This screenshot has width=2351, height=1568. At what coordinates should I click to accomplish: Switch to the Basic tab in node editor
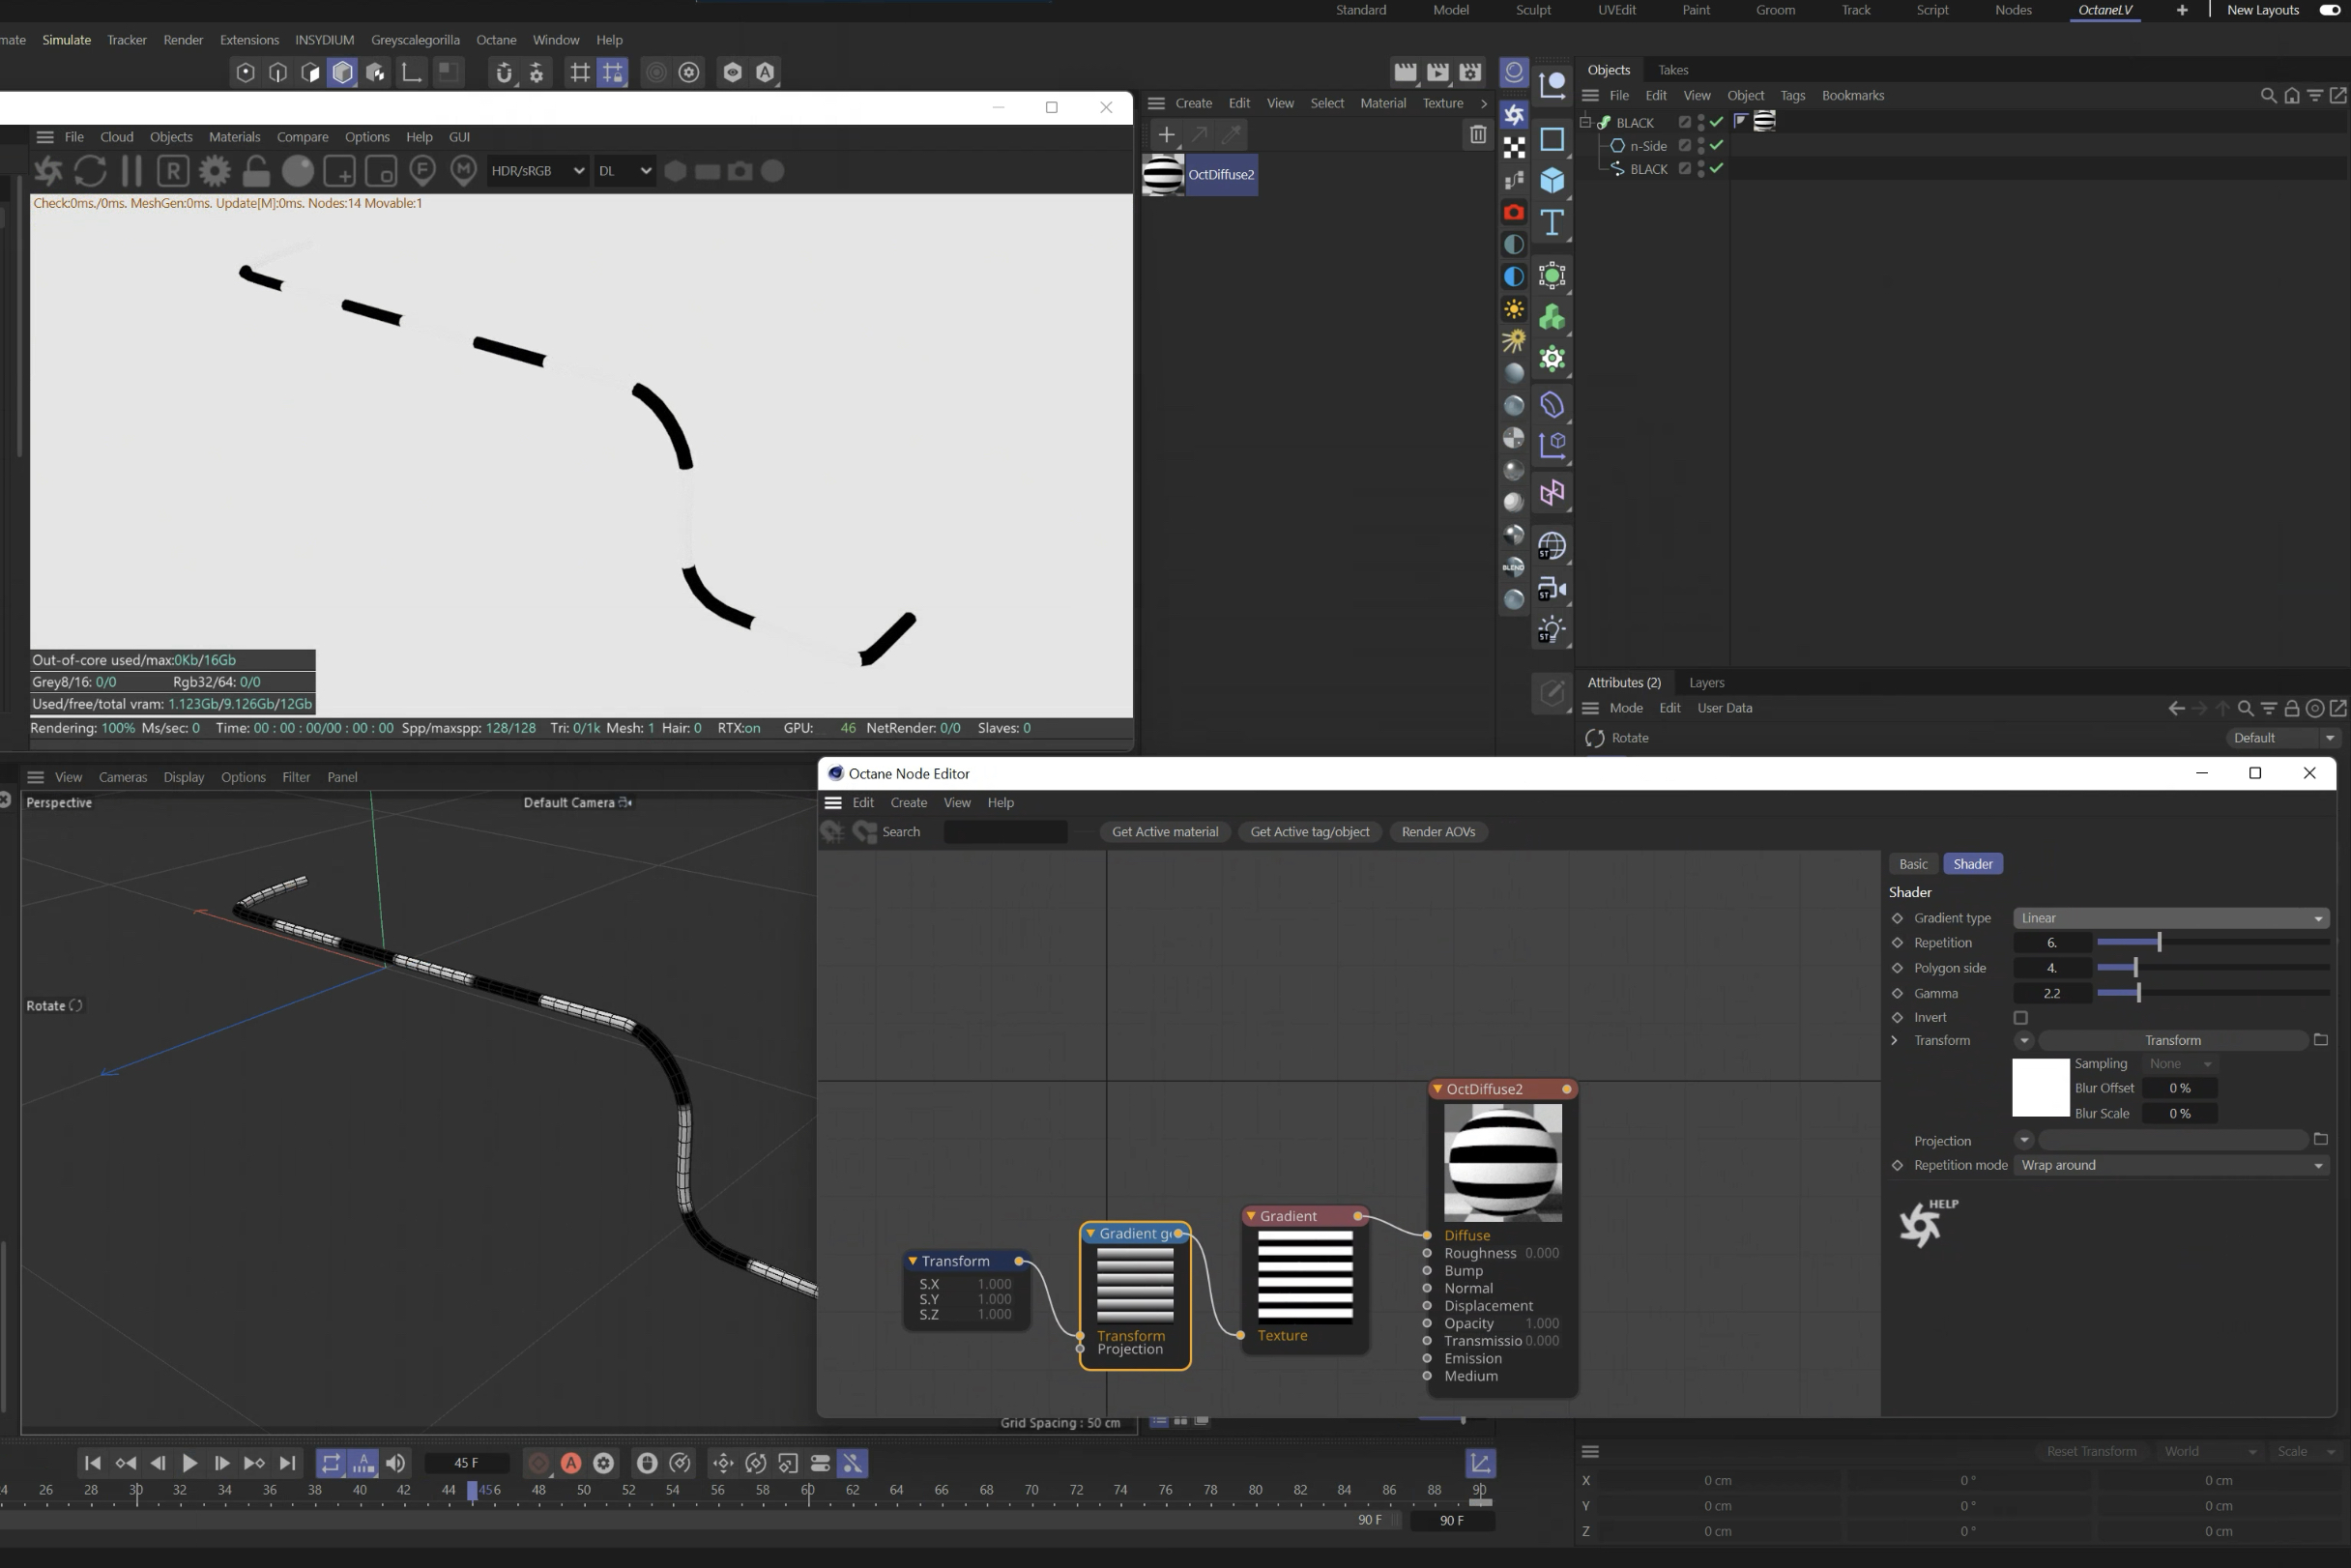(x=1912, y=864)
